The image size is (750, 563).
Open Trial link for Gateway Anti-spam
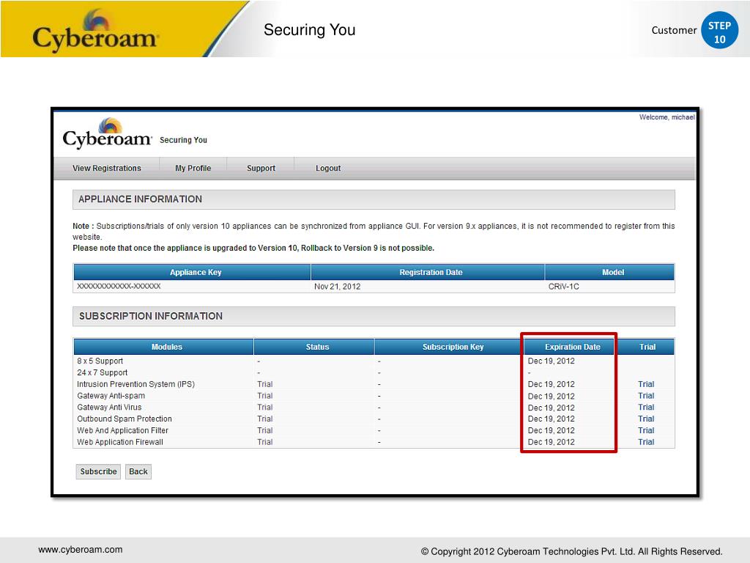(x=646, y=395)
